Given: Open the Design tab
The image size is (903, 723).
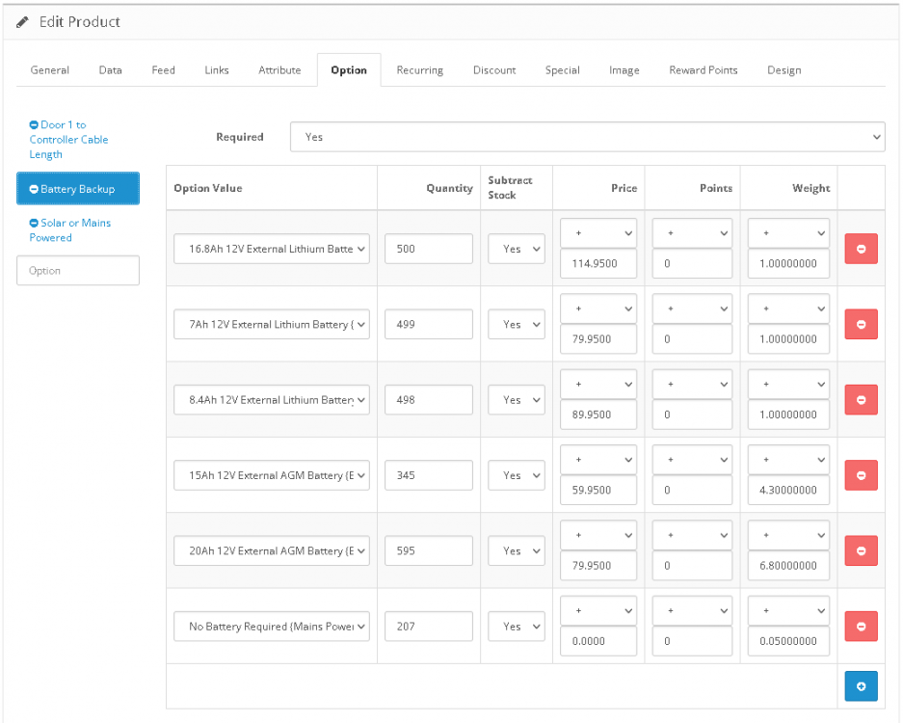Looking at the screenshot, I should (783, 70).
